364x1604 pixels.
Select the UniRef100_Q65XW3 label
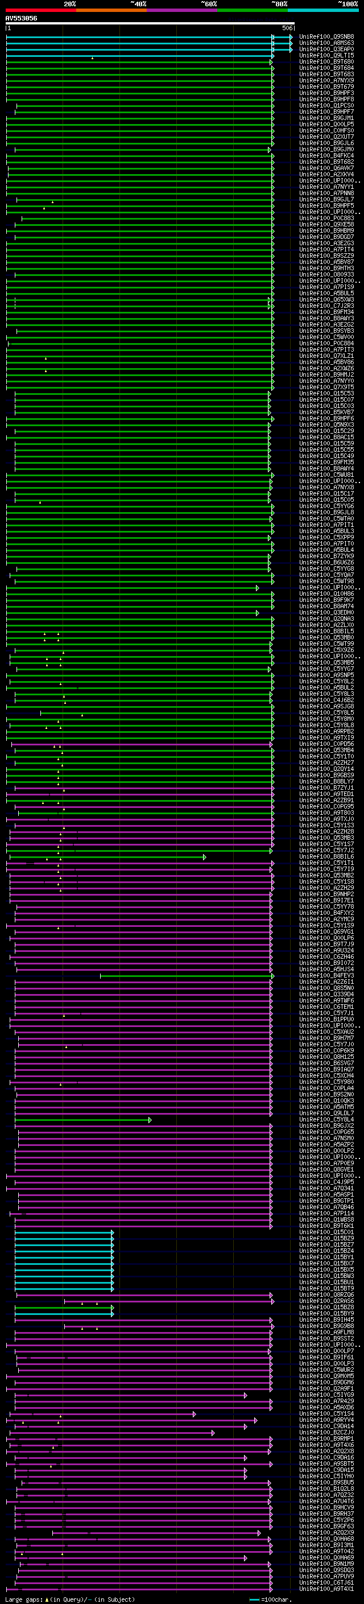[326, 299]
